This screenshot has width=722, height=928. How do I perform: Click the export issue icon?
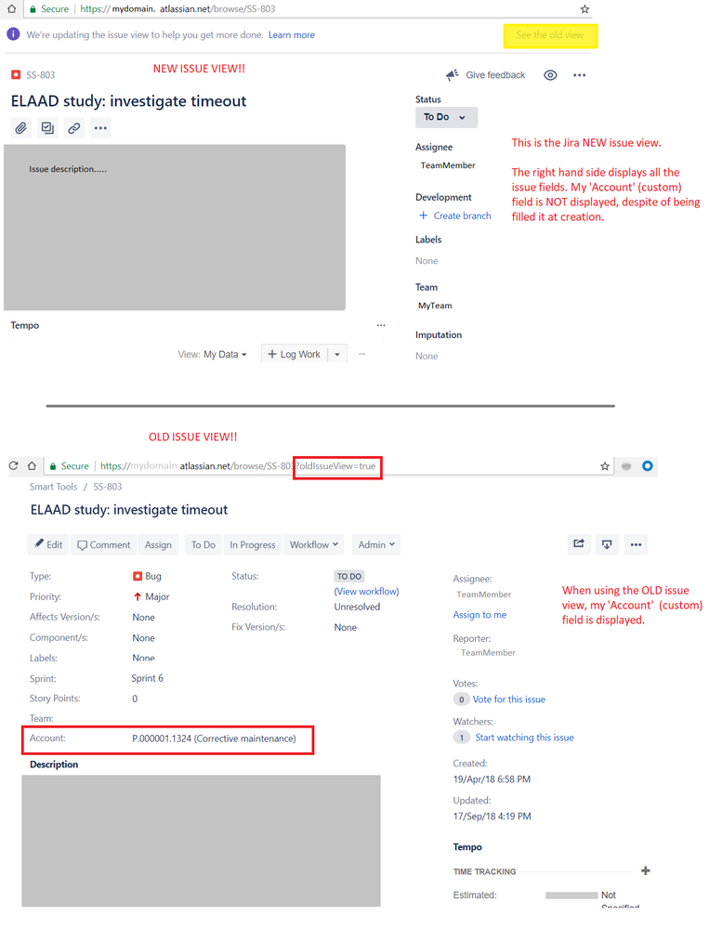(607, 544)
